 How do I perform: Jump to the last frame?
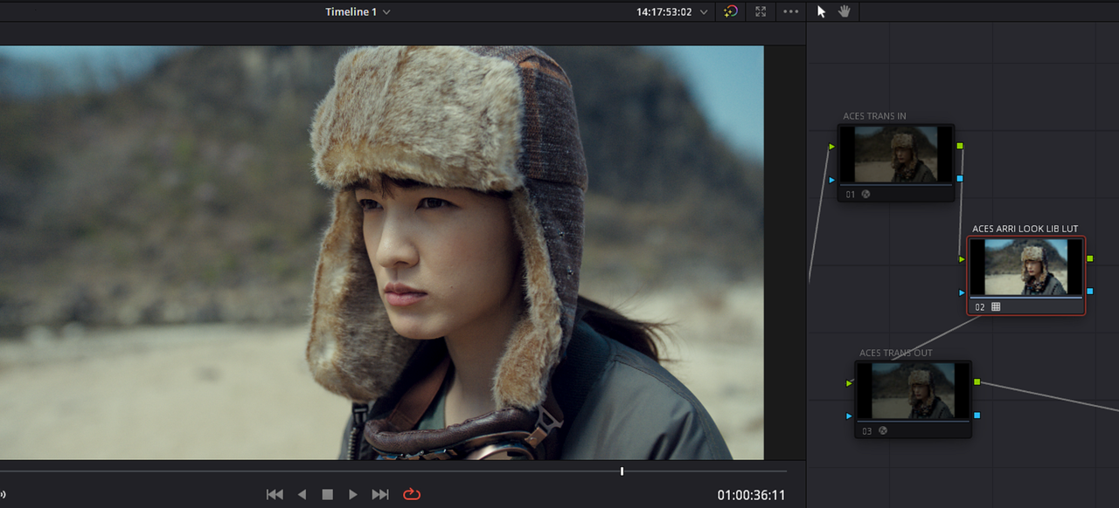click(x=380, y=495)
